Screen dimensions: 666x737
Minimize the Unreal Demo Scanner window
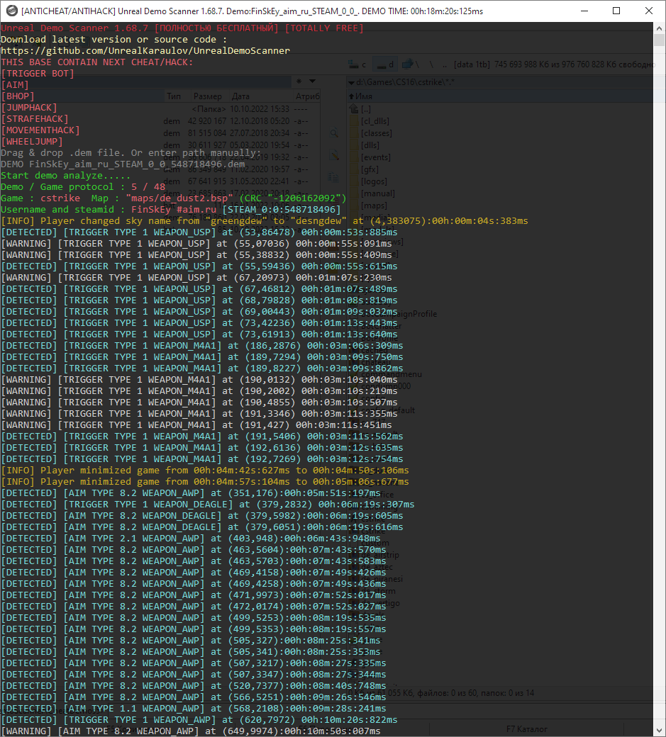coord(584,11)
